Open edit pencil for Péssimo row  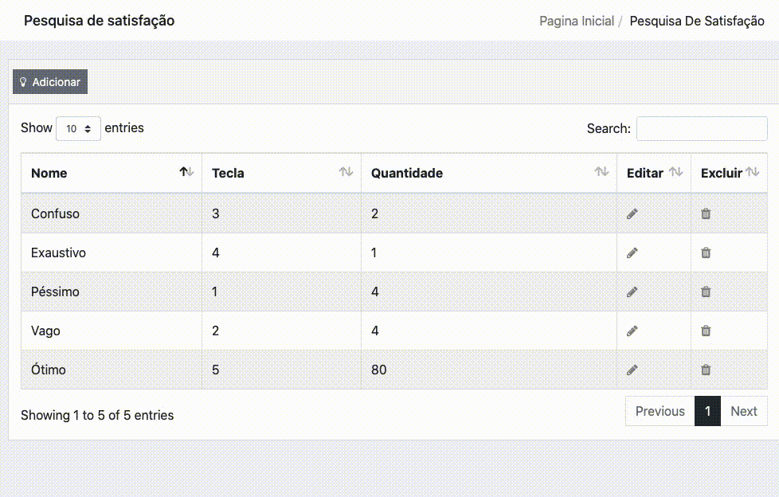(x=632, y=292)
